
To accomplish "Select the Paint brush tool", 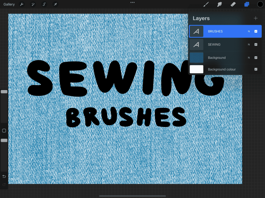I will [x=206, y=4].
